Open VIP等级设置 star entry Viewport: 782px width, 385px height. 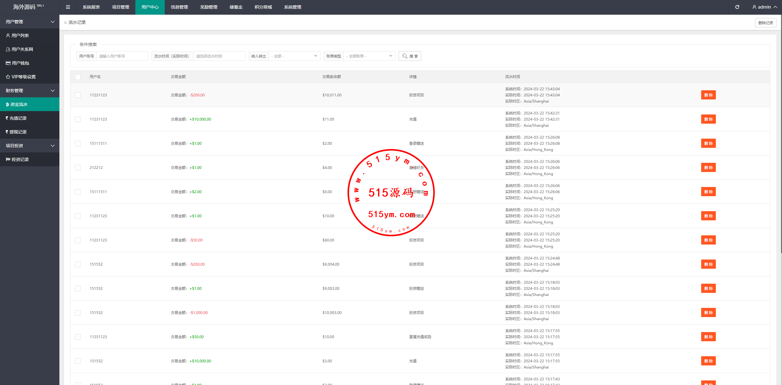23,77
